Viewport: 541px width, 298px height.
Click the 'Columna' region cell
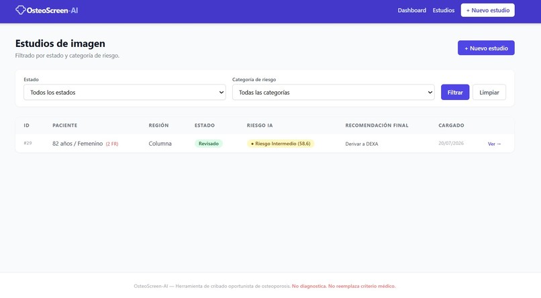(160, 144)
